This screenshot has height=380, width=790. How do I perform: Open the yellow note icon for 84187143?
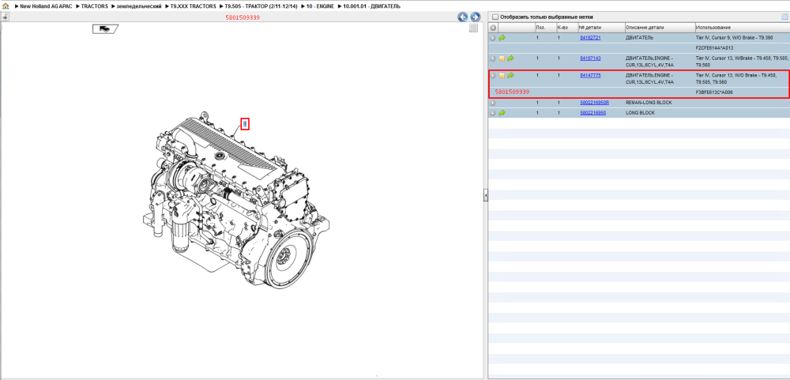click(502, 58)
